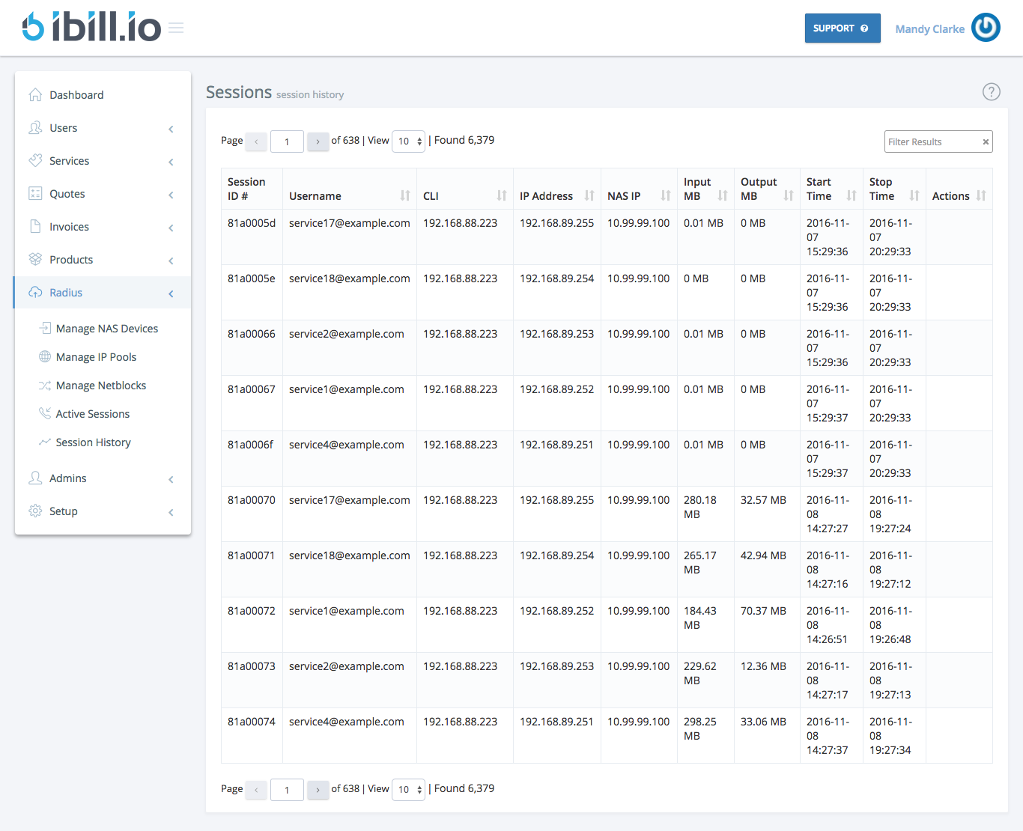
Task: Open the help question mark icon
Action: click(x=991, y=91)
